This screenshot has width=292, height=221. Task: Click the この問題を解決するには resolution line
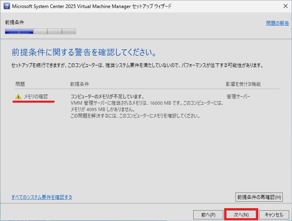point(135,116)
